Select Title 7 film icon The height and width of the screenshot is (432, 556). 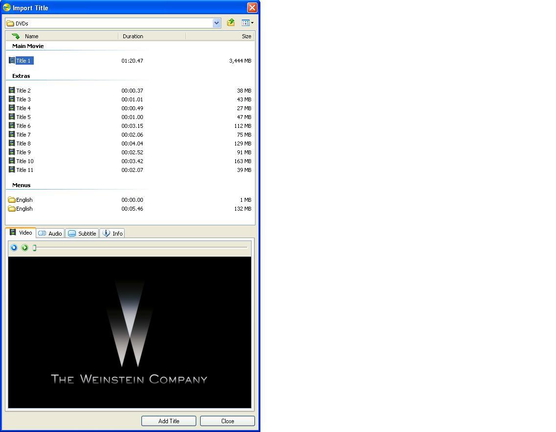coord(12,135)
